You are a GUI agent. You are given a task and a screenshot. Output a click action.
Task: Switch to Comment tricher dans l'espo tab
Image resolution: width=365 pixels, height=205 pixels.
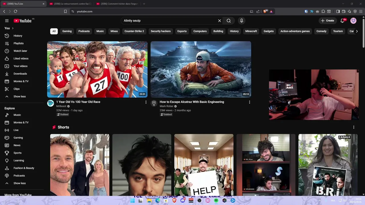click(x=117, y=4)
